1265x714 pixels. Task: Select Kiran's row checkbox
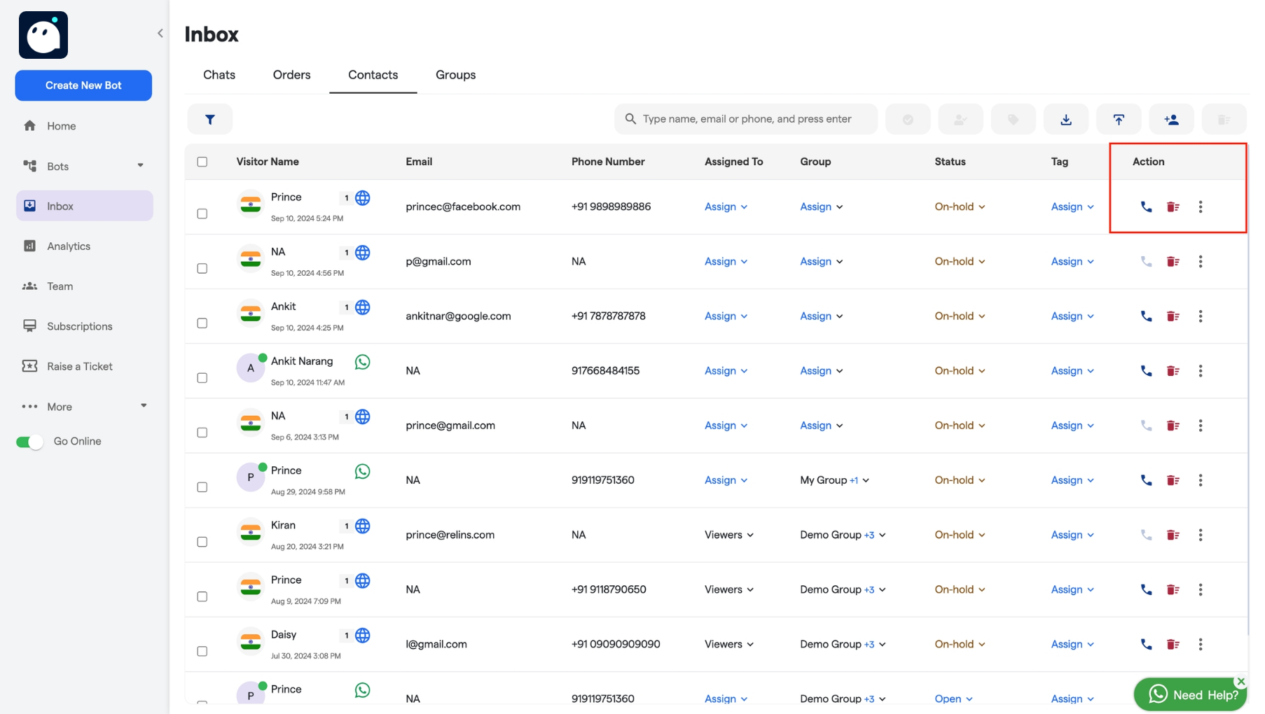point(202,542)
